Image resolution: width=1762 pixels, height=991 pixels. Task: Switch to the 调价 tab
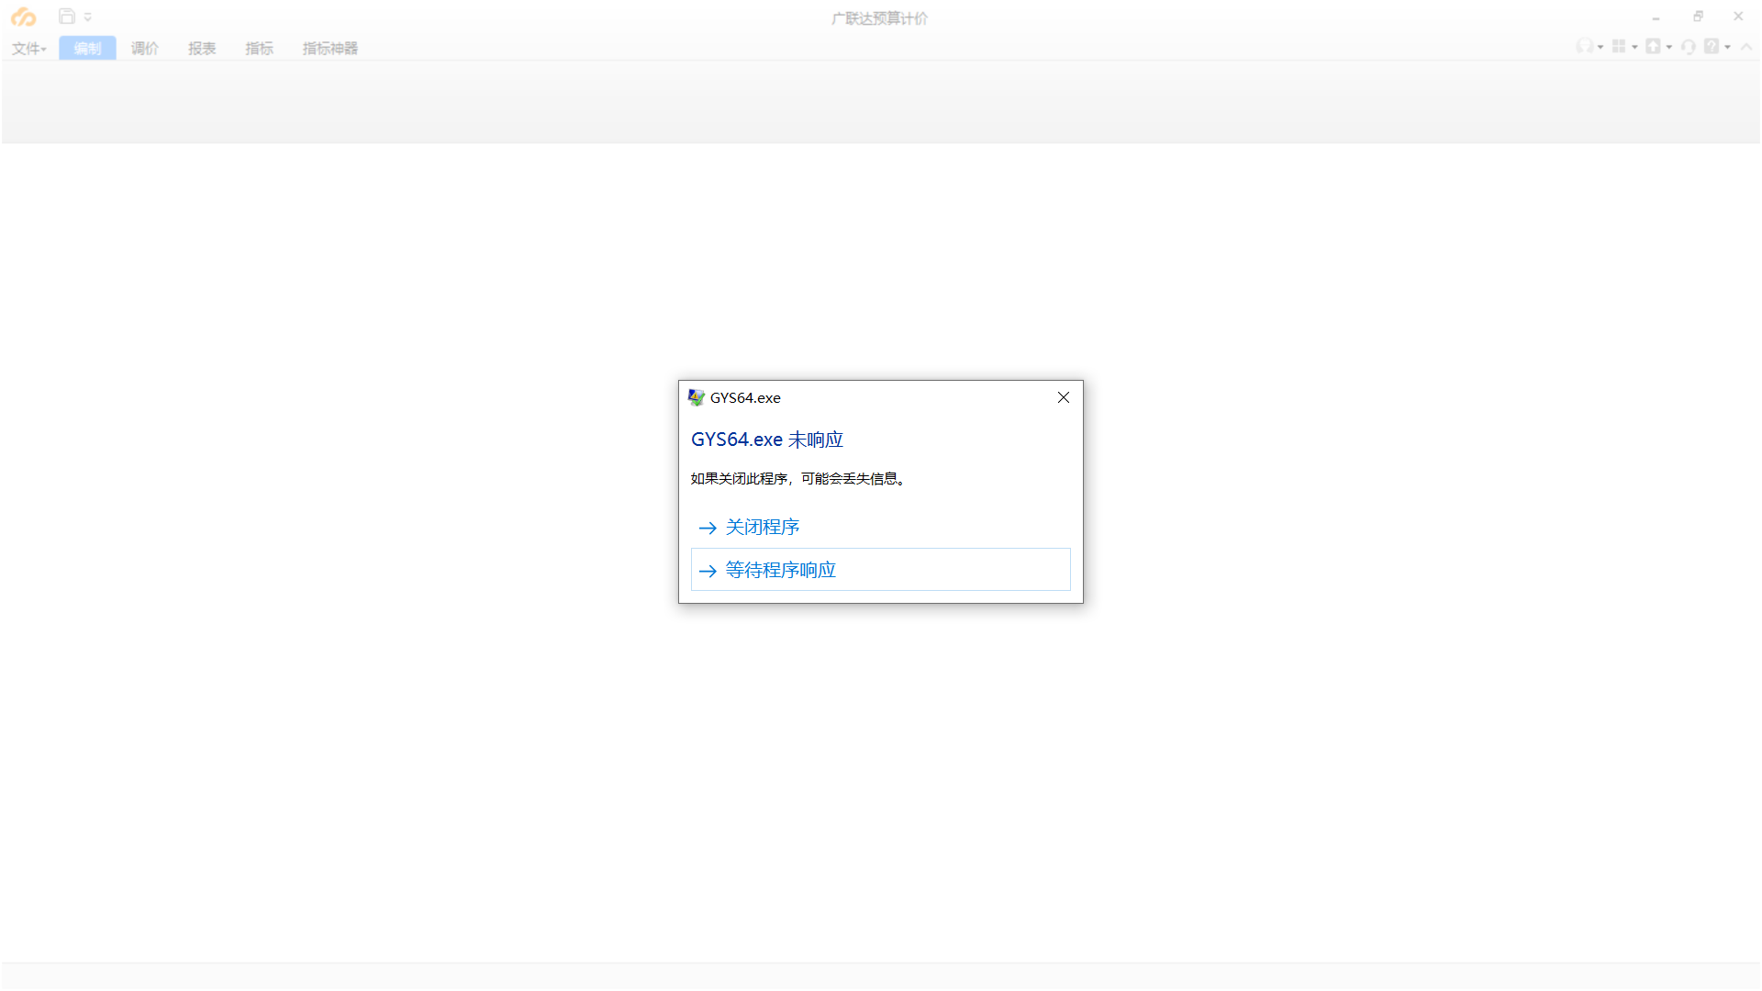pyautogui.click(x=145, y=48)
